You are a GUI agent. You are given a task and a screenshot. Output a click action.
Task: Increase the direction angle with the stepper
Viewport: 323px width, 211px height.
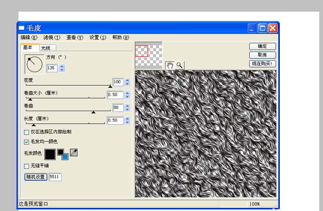tap(62, 66)
